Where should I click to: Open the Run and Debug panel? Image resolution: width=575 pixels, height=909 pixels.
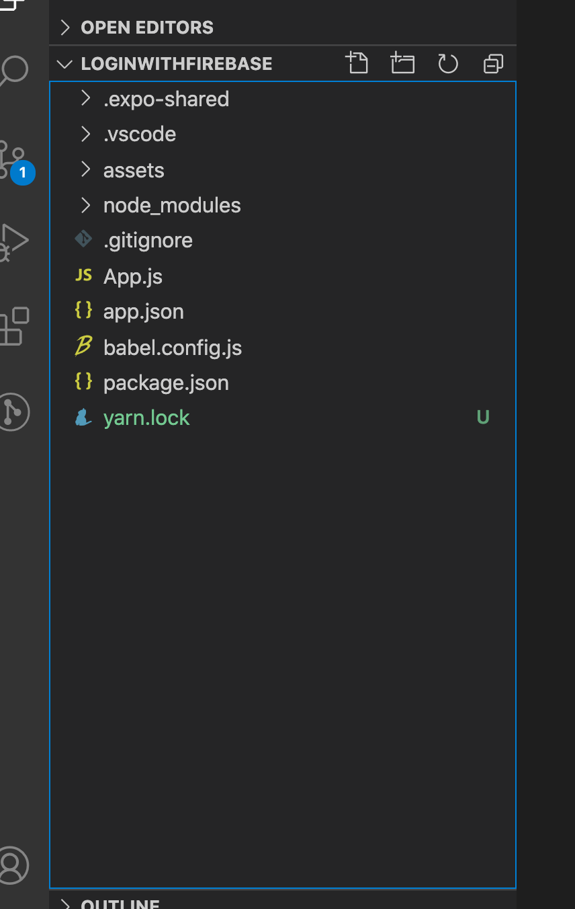click(14, 242)
